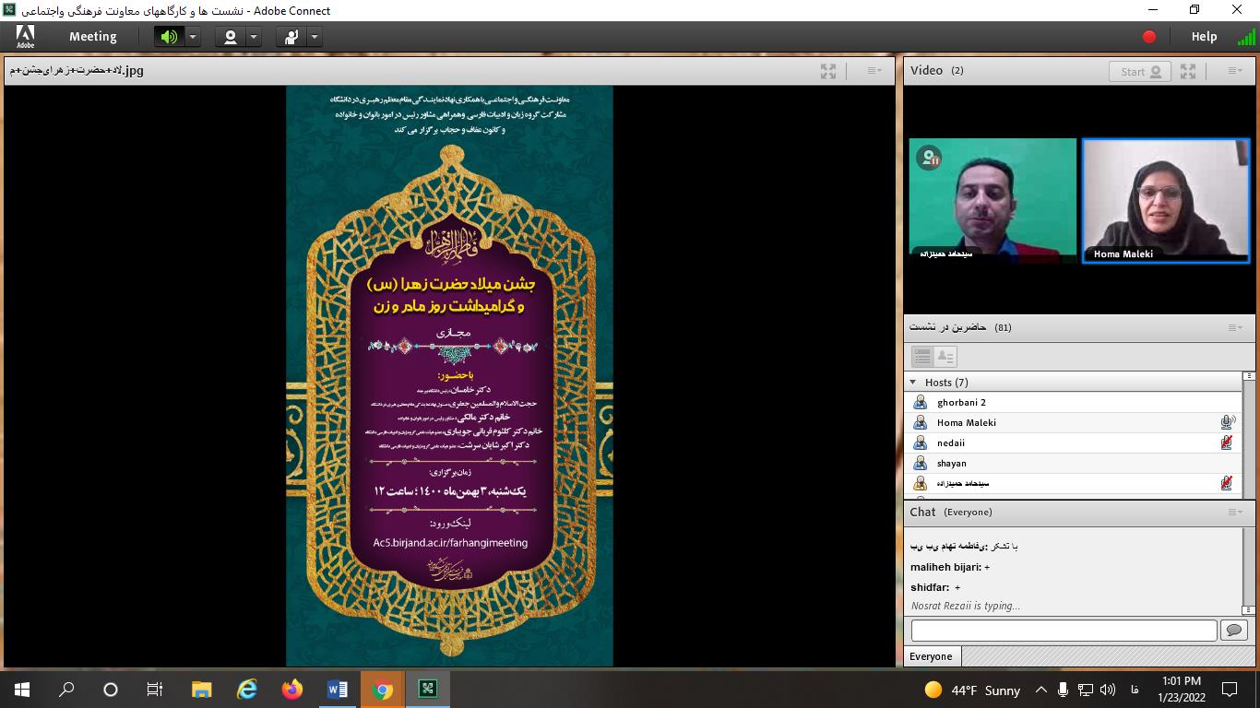
Task: Expand the raise hand status dropdown arrow
Action: [315, 37]
